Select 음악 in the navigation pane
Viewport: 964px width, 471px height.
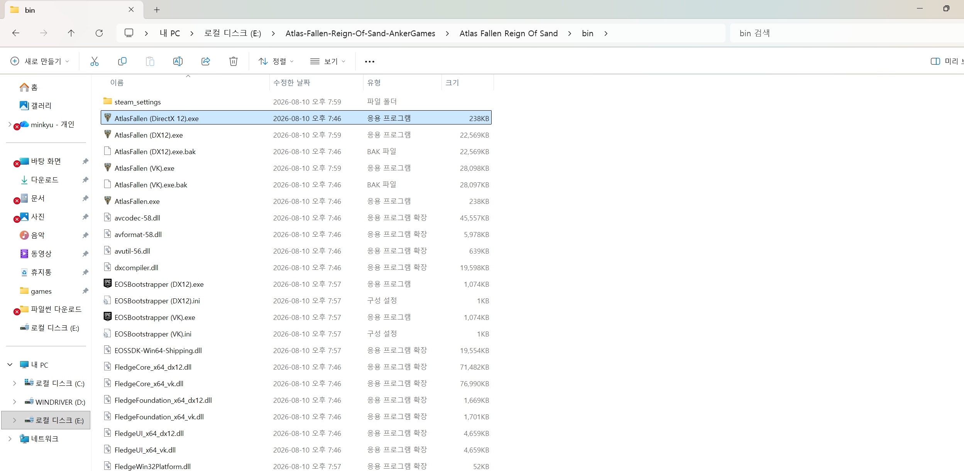point(32,235)
